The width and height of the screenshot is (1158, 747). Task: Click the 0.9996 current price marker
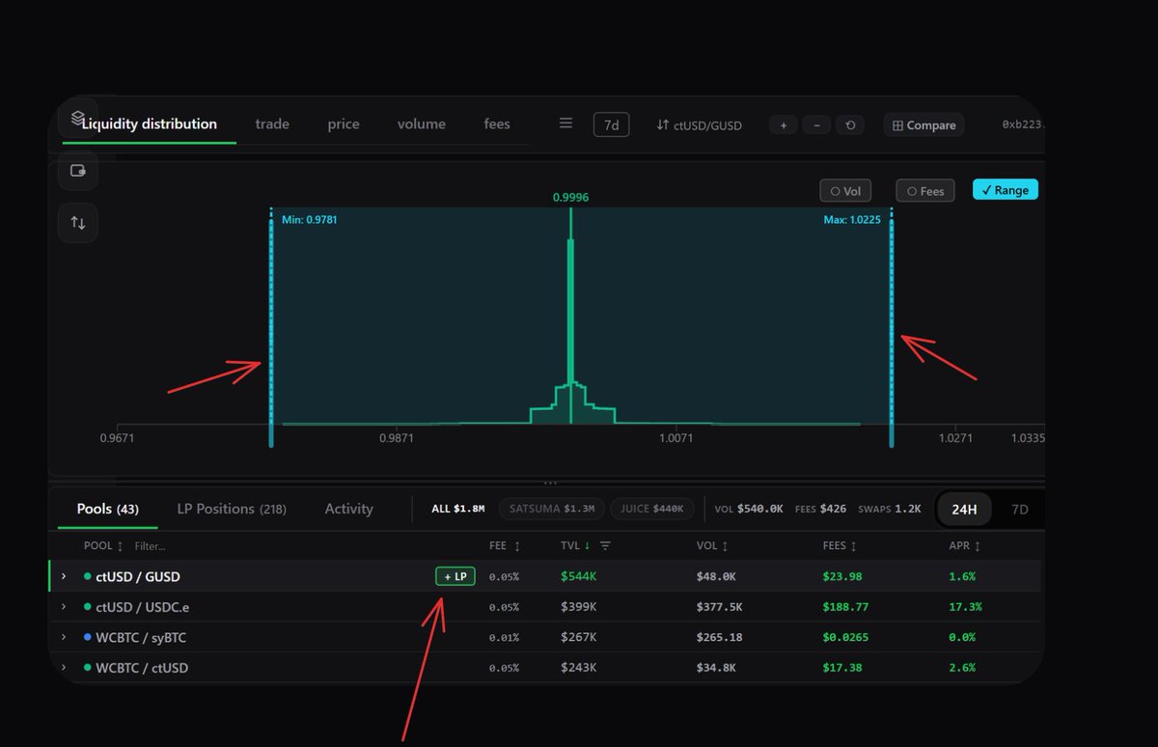pyautogui.click(x=570, y=197)
